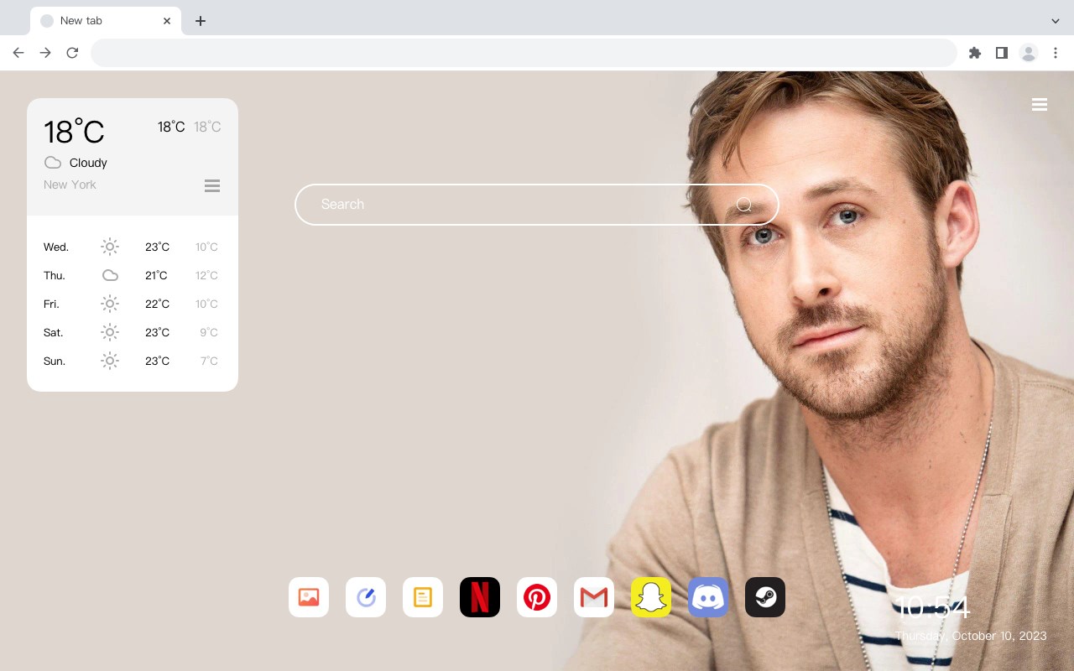1074x671 pixels.
Task: Open the Gmail shortcut
Action: 594,597
